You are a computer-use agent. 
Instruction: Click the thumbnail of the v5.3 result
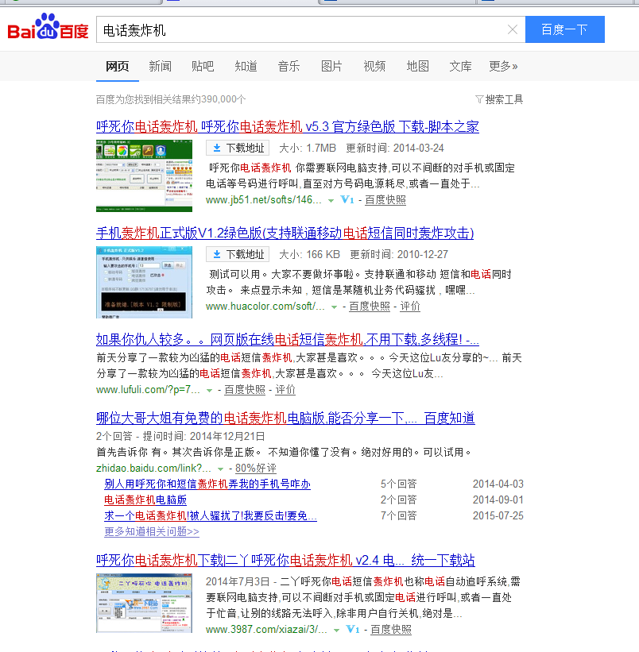(x=144, y=176)
